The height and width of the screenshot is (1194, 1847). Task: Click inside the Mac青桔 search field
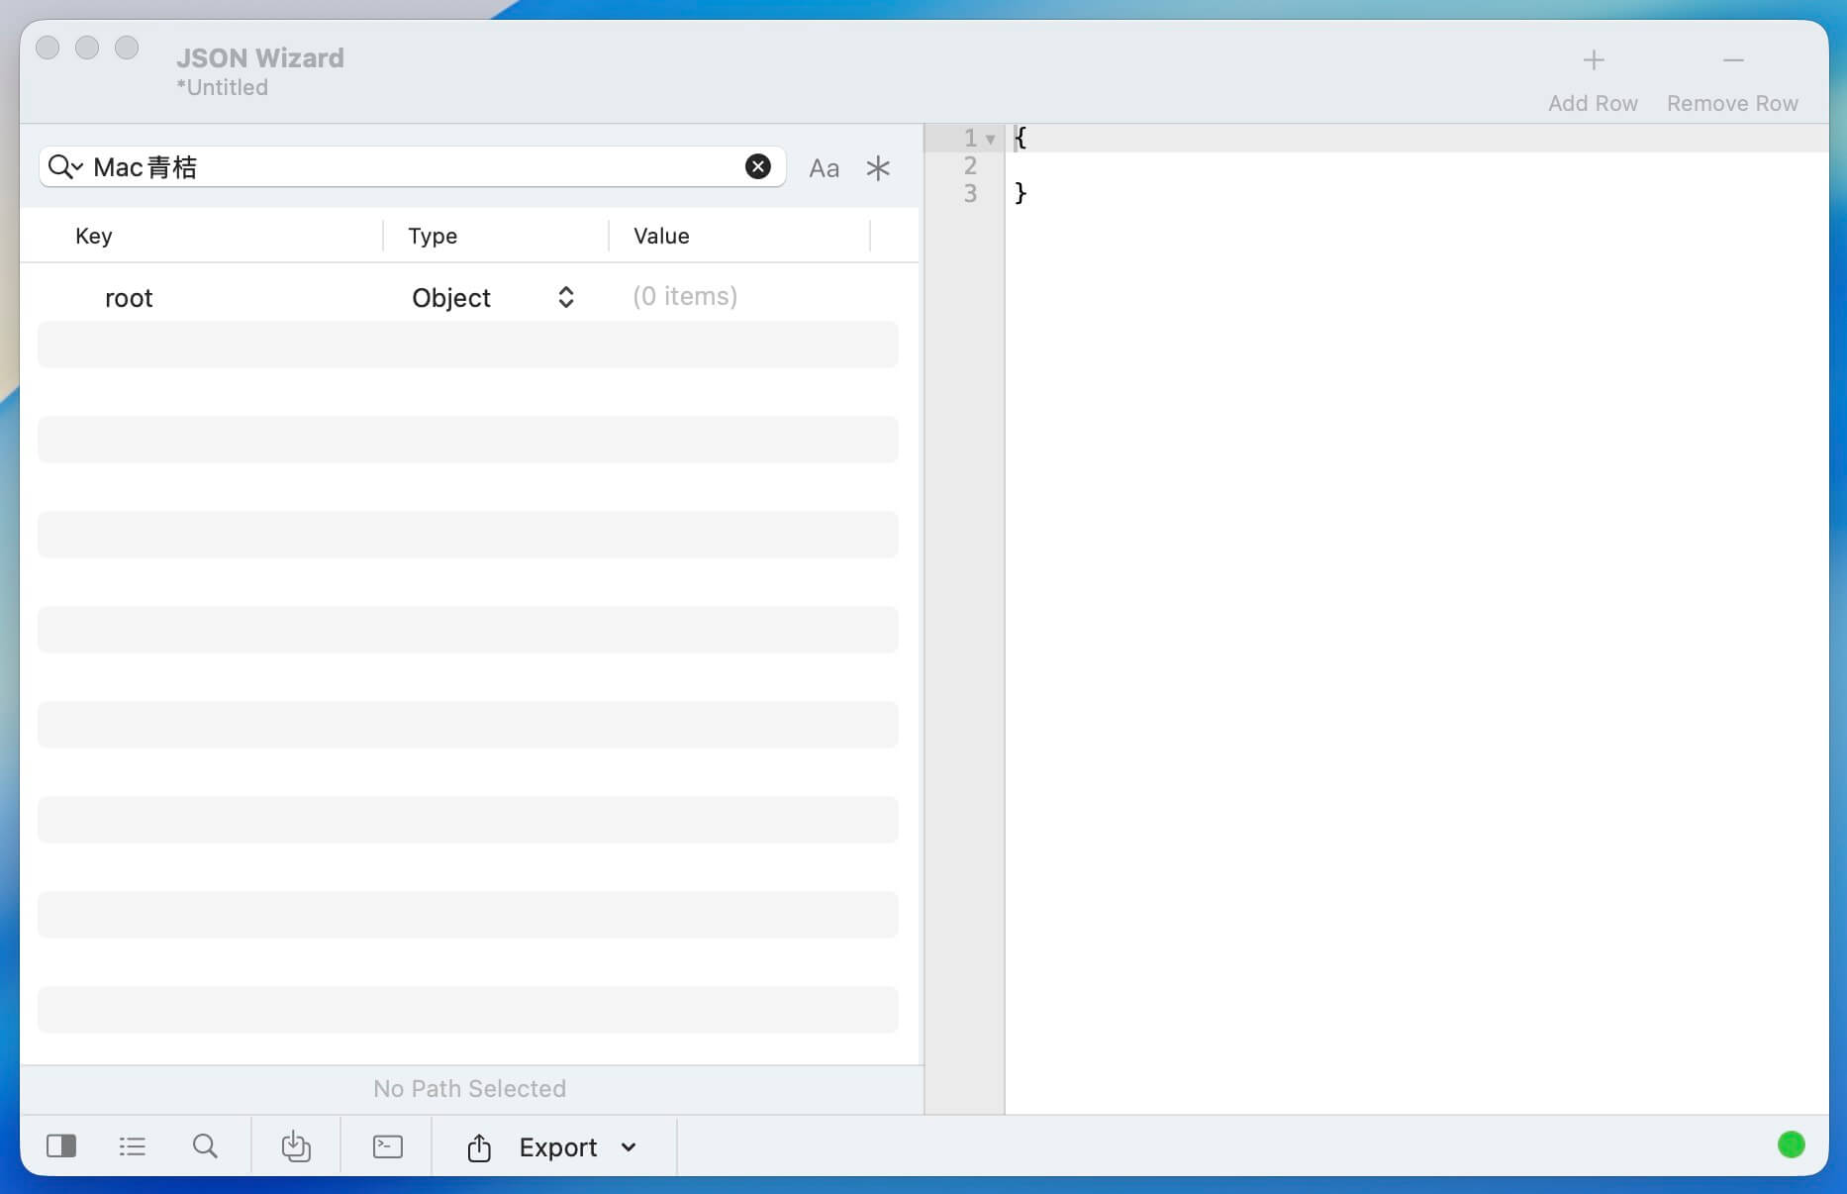(x=396, y=166)
